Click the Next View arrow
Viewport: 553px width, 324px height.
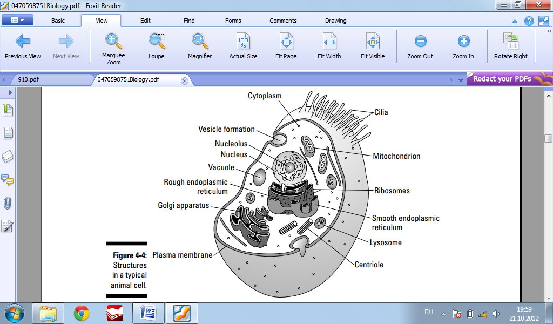66,46
